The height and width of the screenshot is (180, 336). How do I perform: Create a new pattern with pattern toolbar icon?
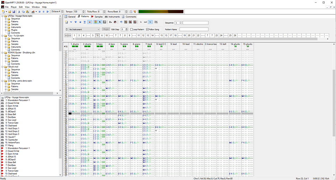point(66,22)
